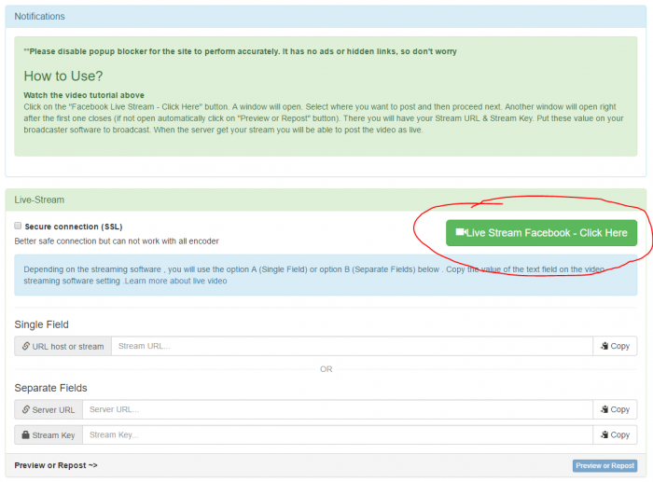Click the Separate Fields heading
Viewport: 653px width, 482px height.
50,388
